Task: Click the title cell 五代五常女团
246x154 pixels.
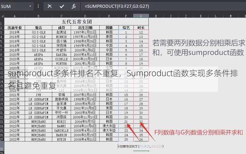Action: coord(77,21)
